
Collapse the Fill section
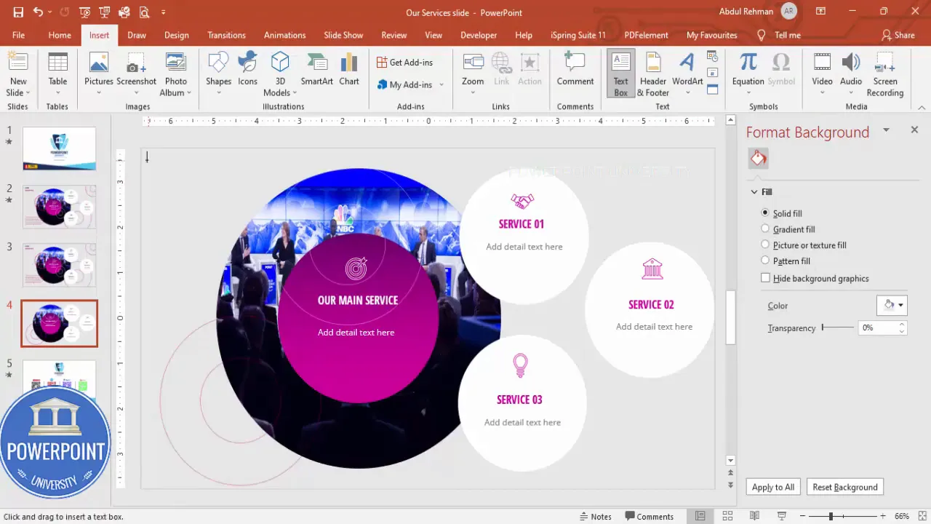point(754,192)
